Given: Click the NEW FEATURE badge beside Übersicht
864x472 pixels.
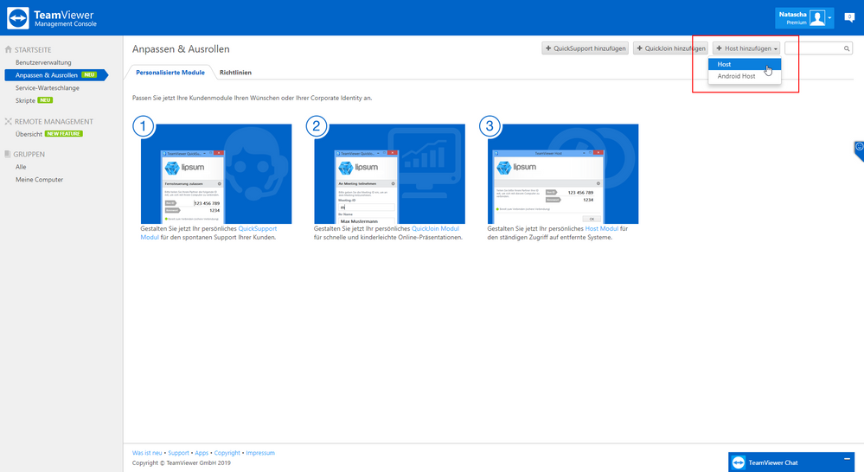Looking at the screenshot, I should [x=64, y=134].
